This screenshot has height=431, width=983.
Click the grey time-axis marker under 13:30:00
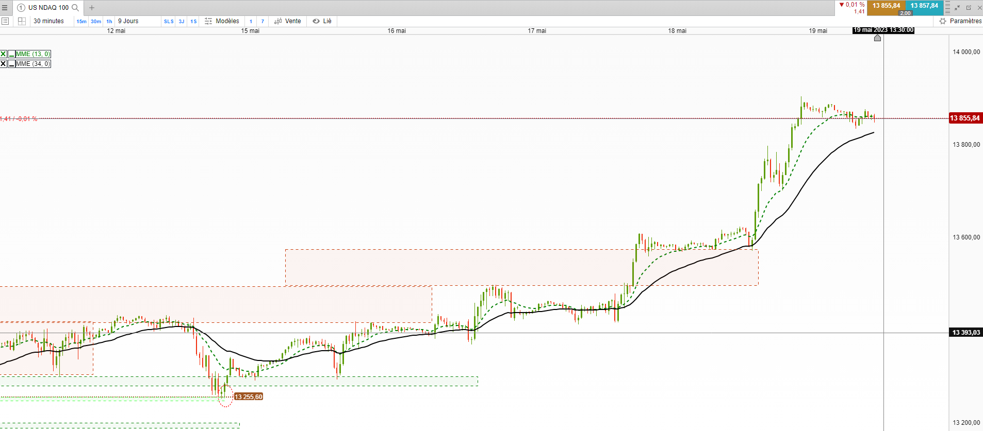[x=877, y=38]
